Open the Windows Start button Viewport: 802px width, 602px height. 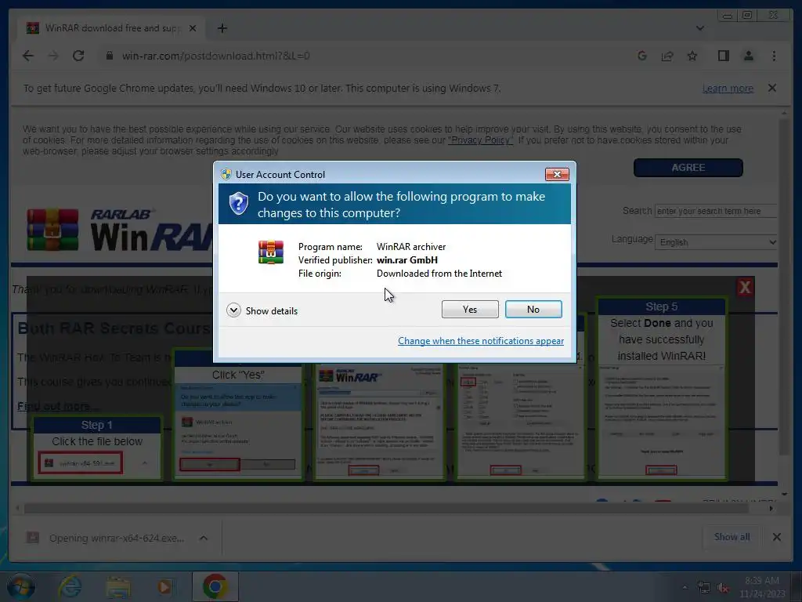(21, 587)
